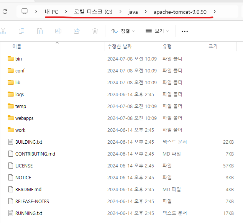Click the RELEASE-NOTES file icon

[11, 201]
